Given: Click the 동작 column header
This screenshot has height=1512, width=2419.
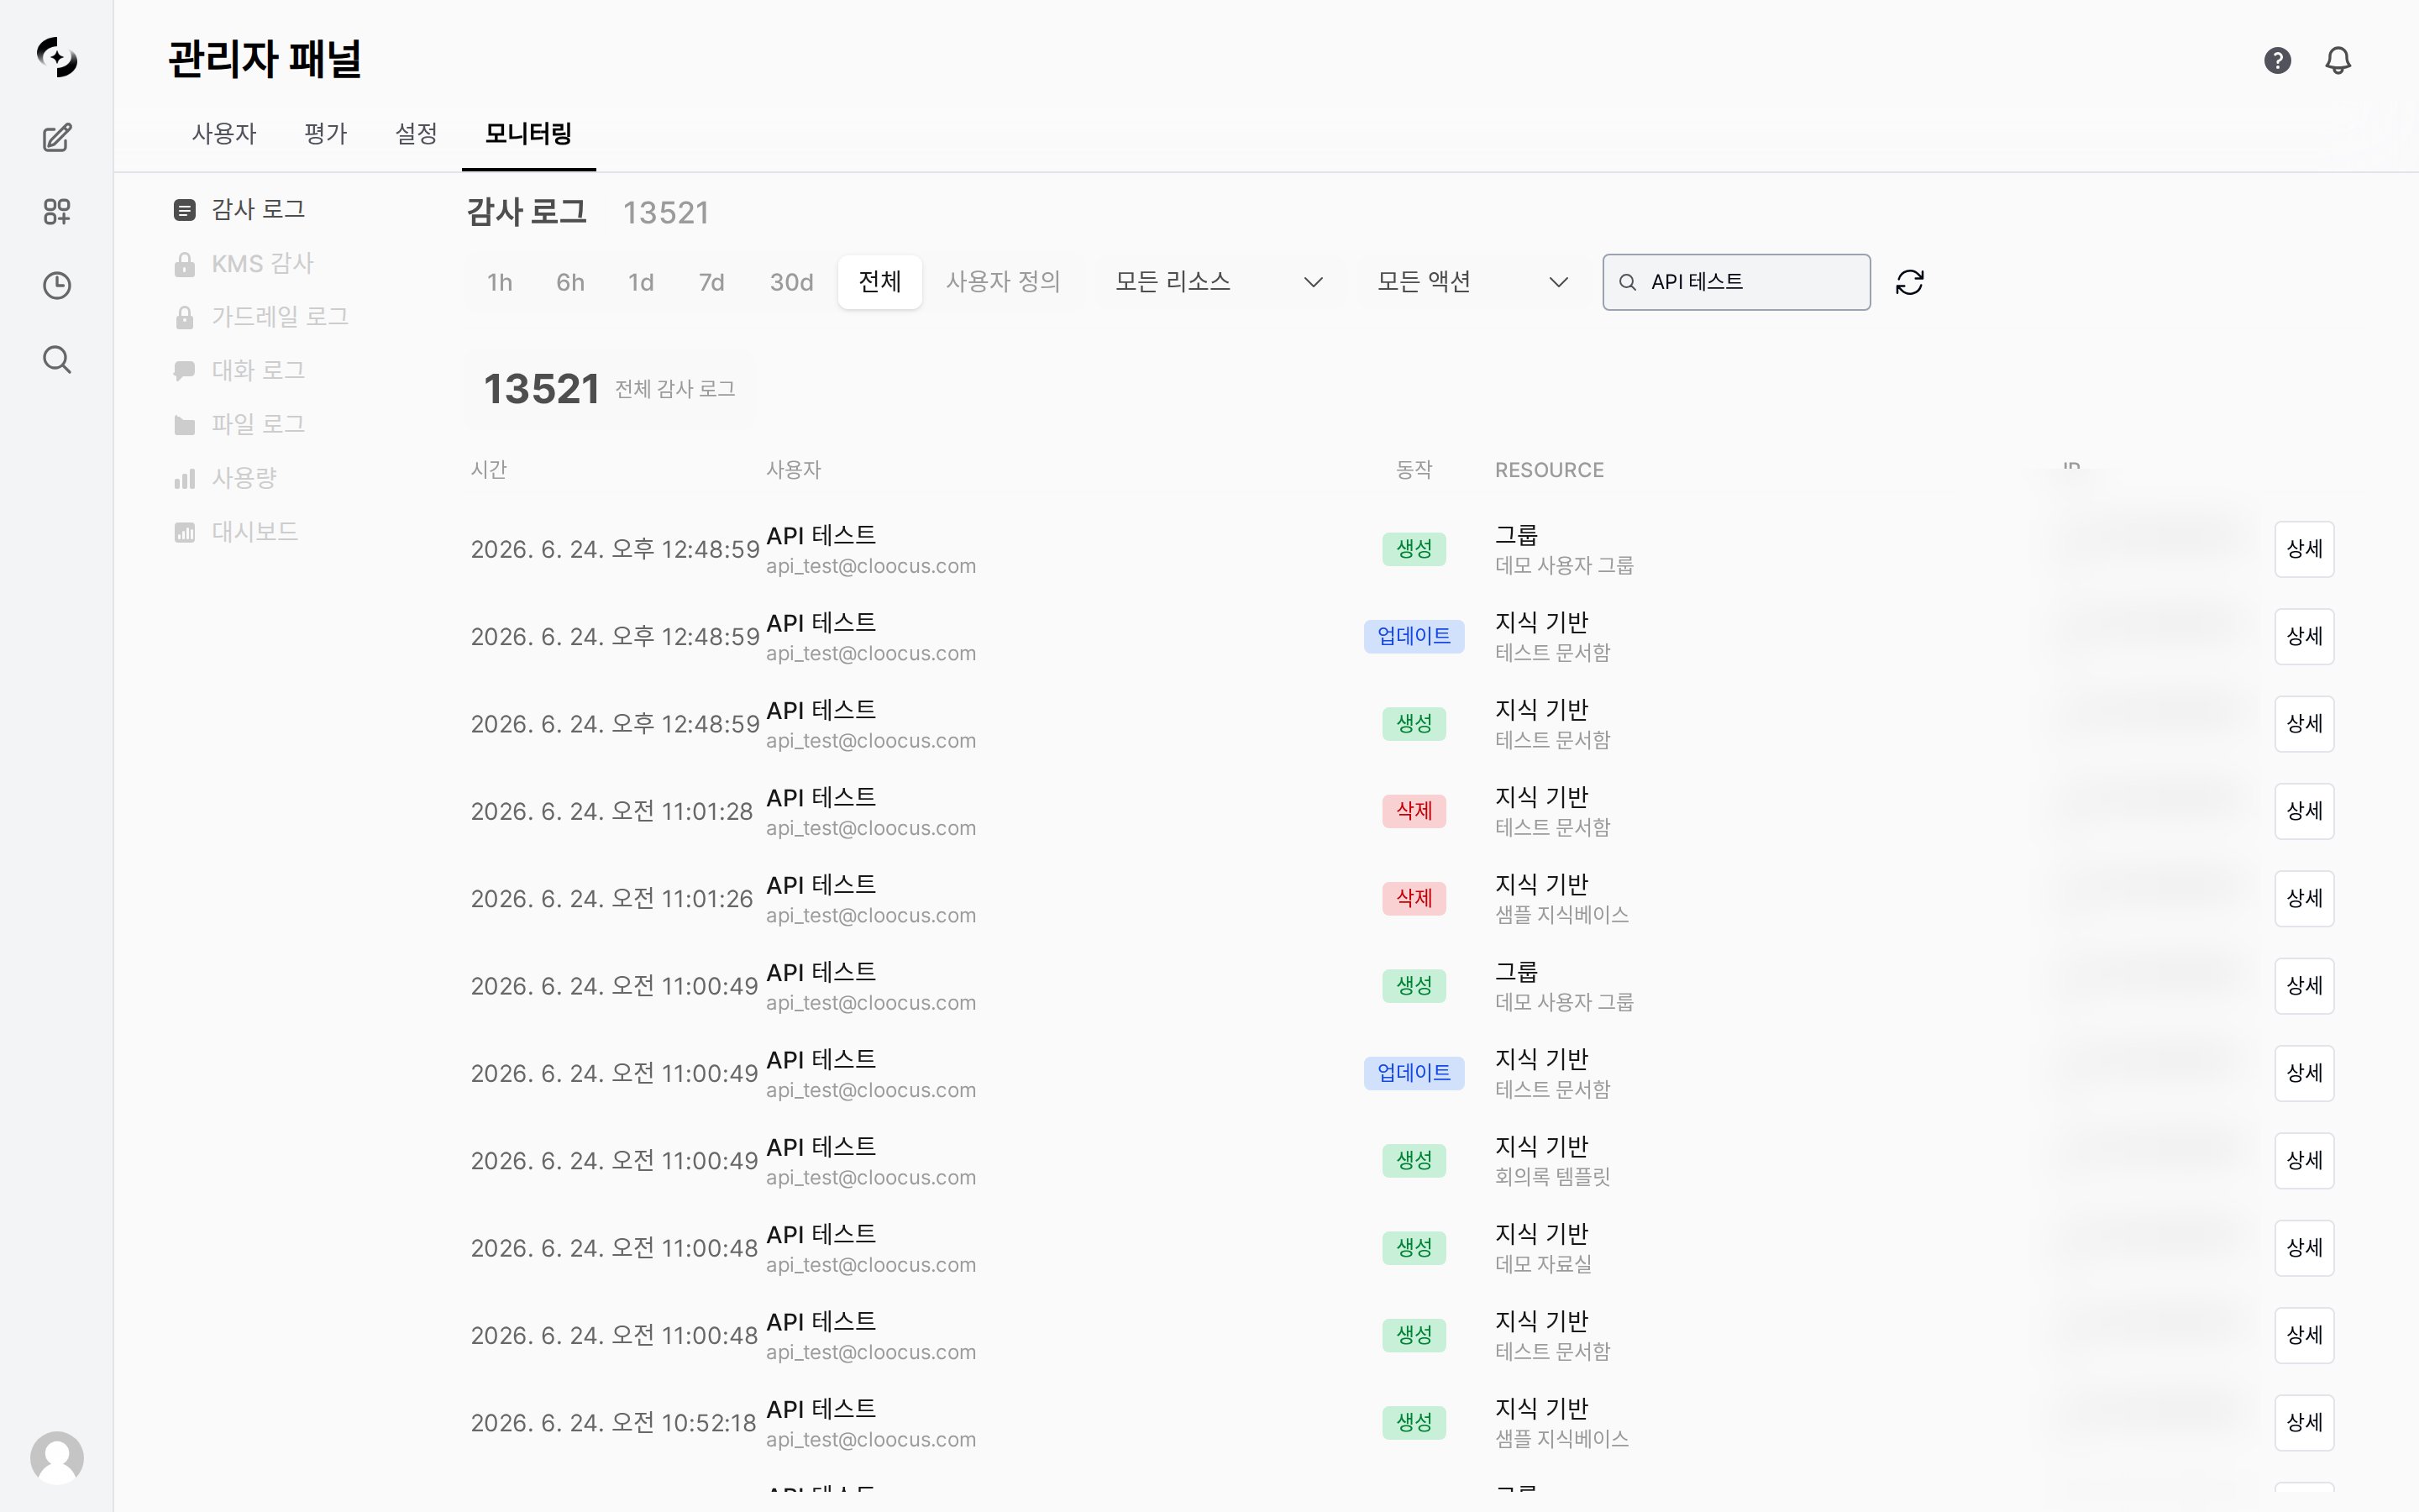Looking at the screenshot, I should click(x=1414, y=470).
